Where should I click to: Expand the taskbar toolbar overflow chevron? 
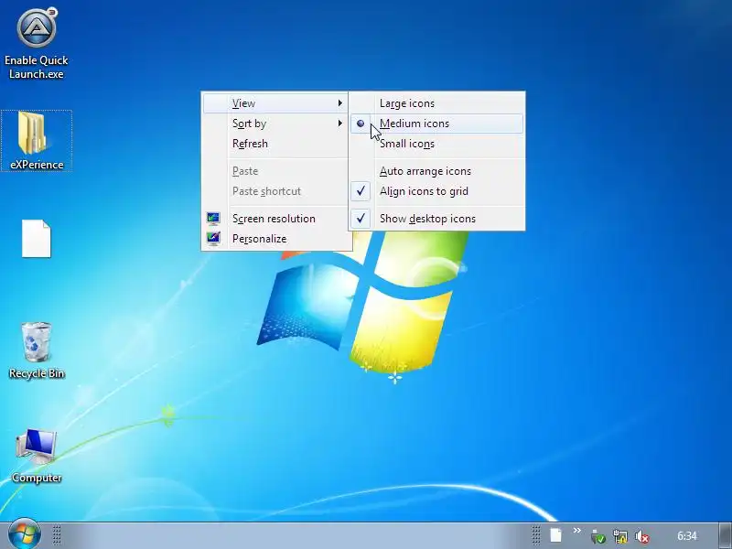[x=577, y=531]
